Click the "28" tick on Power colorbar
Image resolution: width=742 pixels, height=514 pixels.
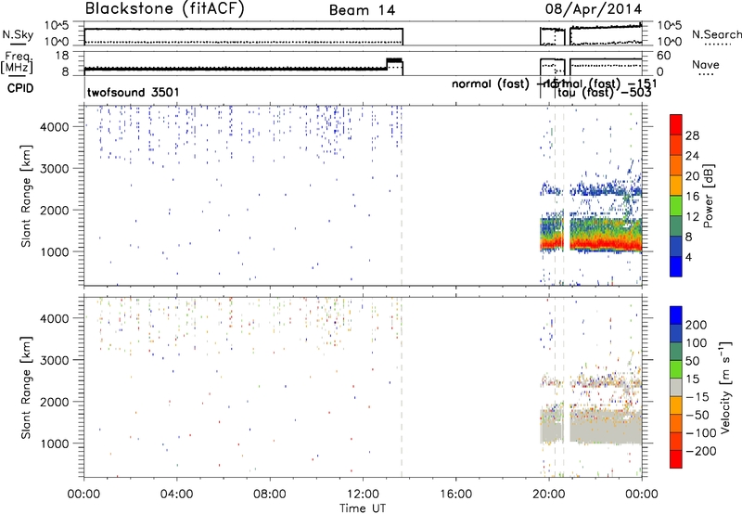(692, 135)
